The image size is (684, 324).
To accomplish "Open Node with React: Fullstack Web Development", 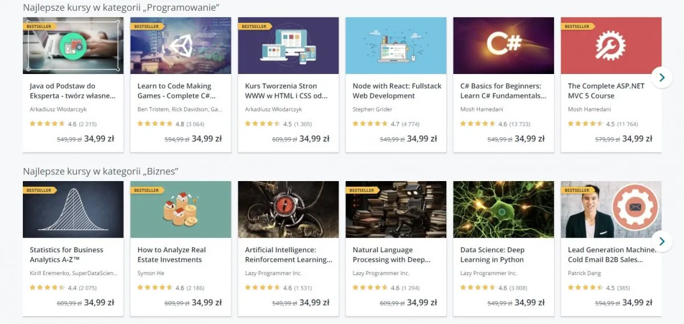I will pos(397,91).
